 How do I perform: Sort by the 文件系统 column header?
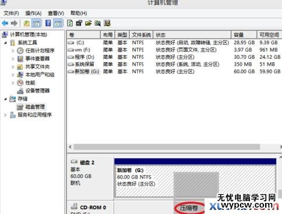tap(142, 35)
